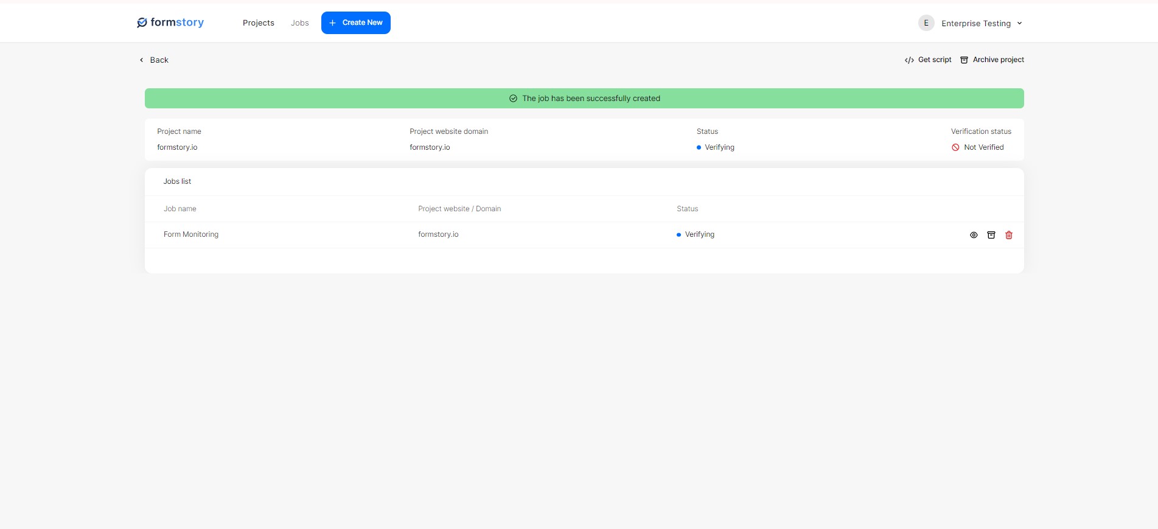Click the project name value formstory.io

point(177,147)
